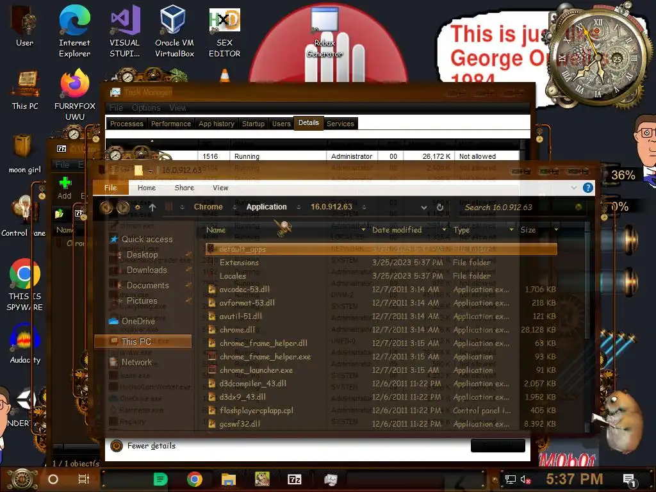
Task: Select Downloads in navigation pane
Action: coord(147,270)
